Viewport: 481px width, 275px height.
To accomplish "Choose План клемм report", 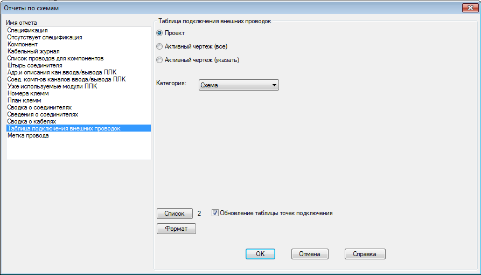I will [24, 100].
